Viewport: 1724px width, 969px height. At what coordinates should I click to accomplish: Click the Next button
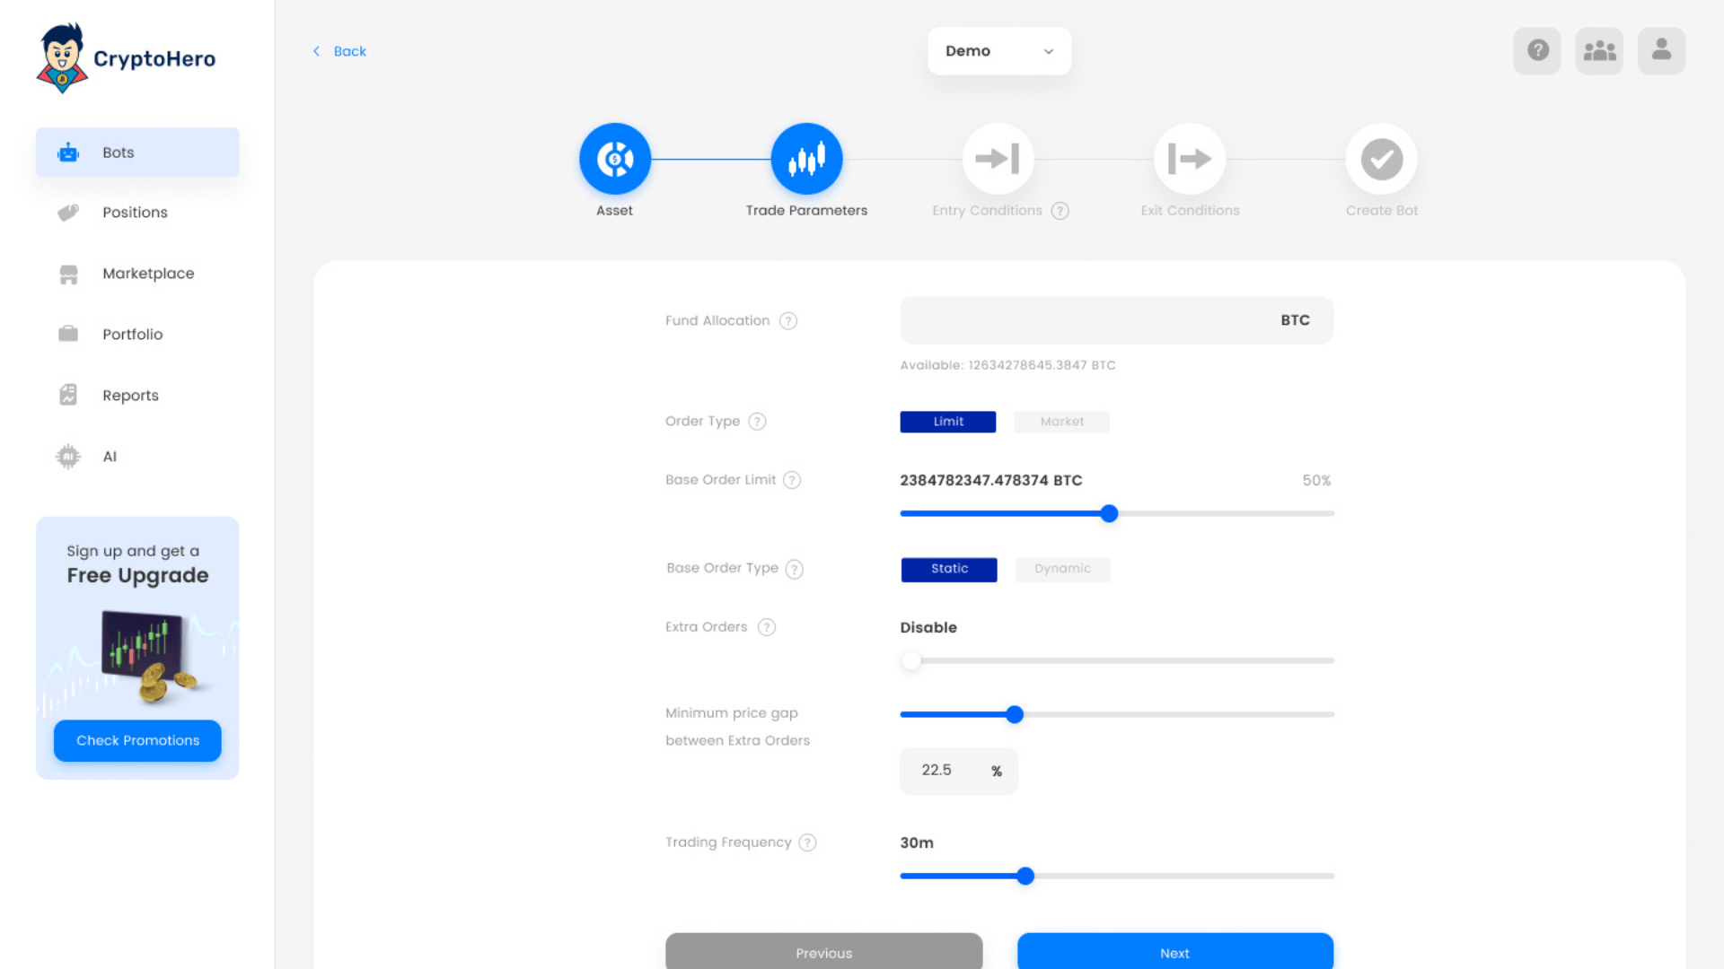pyautogui.click(x=1174, y=952)
